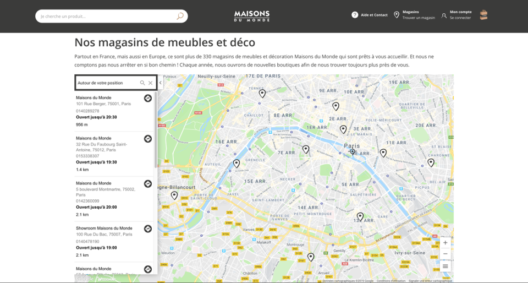Select the map pin near Charonne

click(431, 163)
